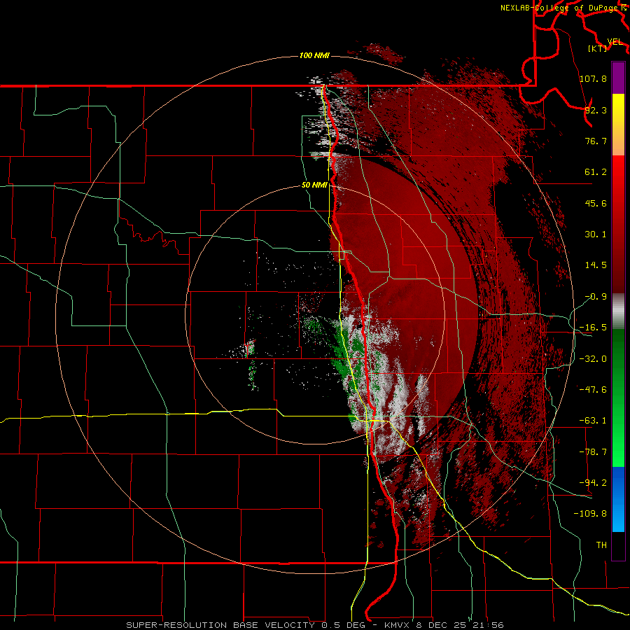Click the bright green segment of the color bar
Viewport: 630px width, 630px height.
click(618, 398)
